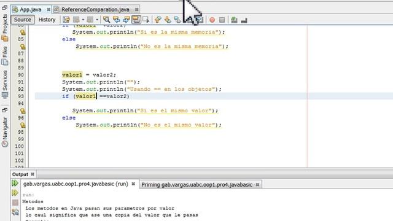This screenshot has height=221, width=393.
Task: Click the hint bulb above line 85
Action: (23, 32)
